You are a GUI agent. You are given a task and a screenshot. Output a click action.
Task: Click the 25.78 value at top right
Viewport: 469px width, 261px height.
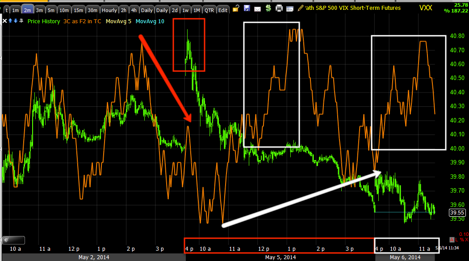point(461,5)
